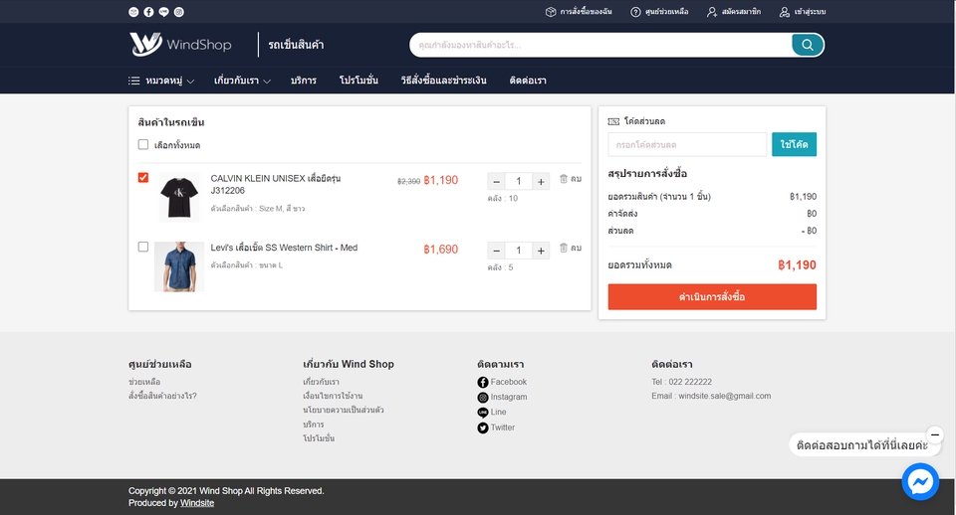The image size is (956, 515).
Task: Open the Levi's denim shirt thumbnail
Action: click(x=179, y=266)
